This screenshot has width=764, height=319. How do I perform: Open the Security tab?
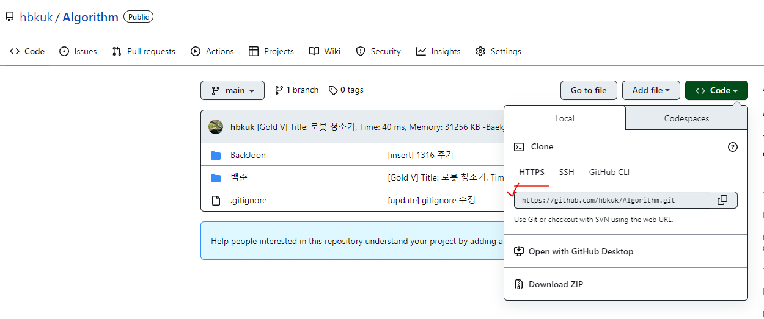[378, 51]
